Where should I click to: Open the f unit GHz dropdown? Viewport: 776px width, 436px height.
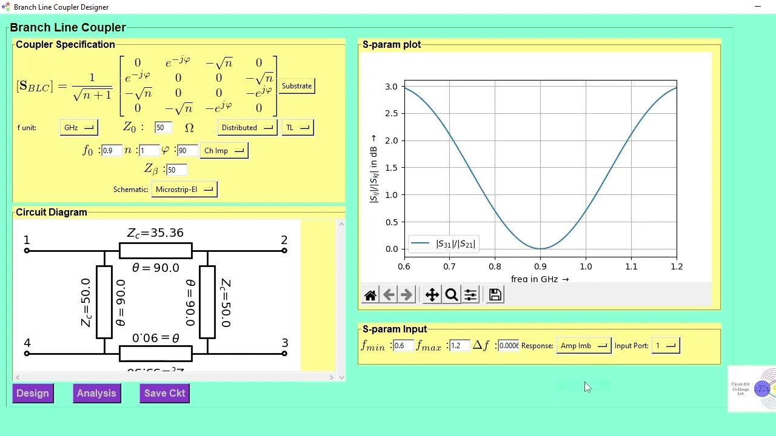tap(79, 128)
